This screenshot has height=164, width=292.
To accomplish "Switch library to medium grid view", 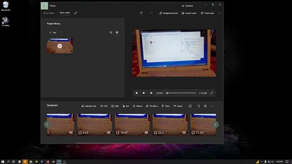I will pos(111,32).
